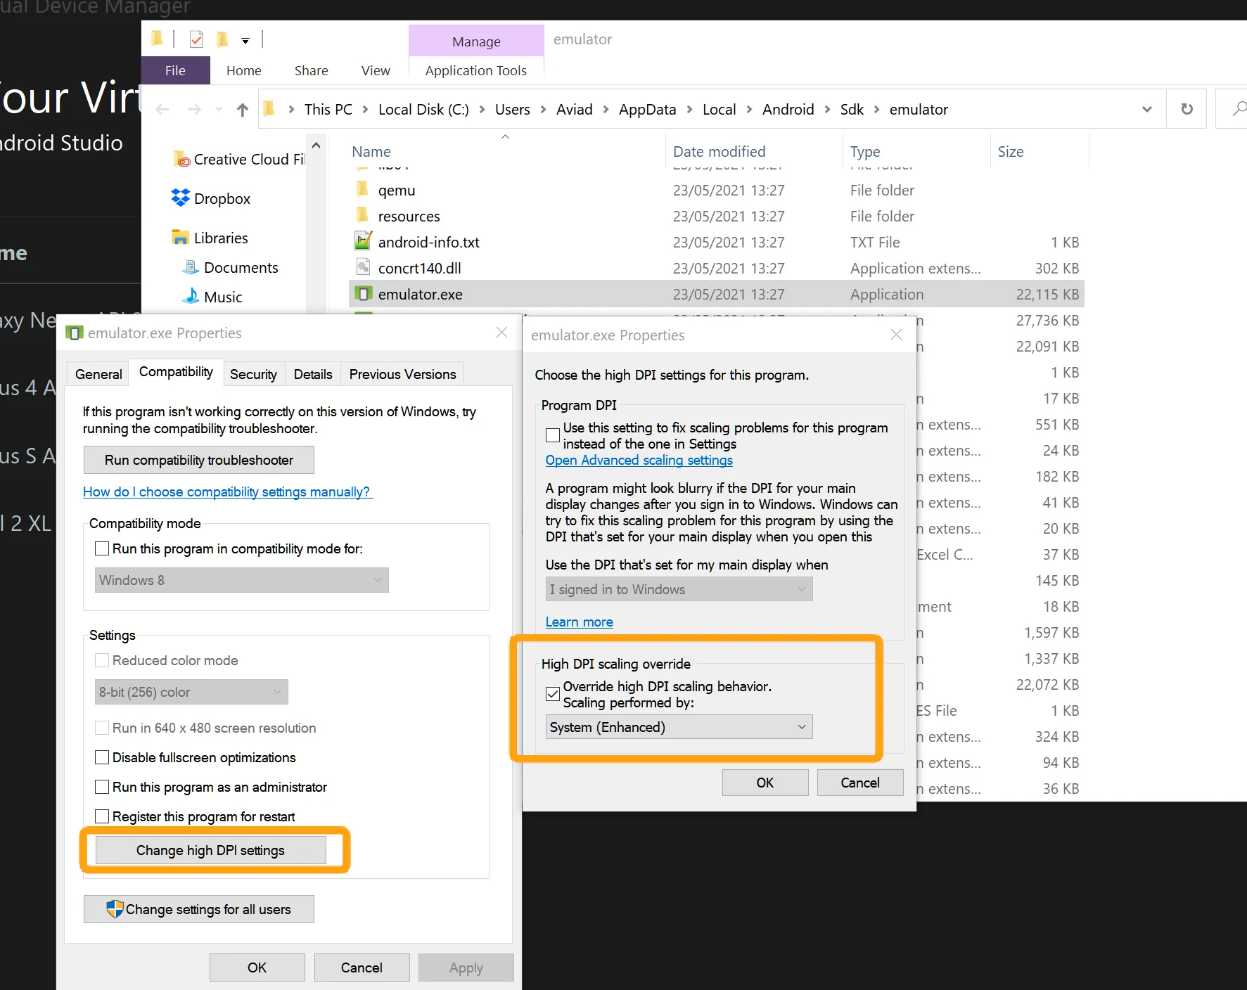Uncheck Override high DPI scaling behavior
1247x990 pixels.
click(x=553, y=694)
